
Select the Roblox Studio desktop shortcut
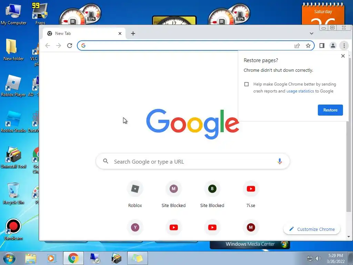click(13, 122)
